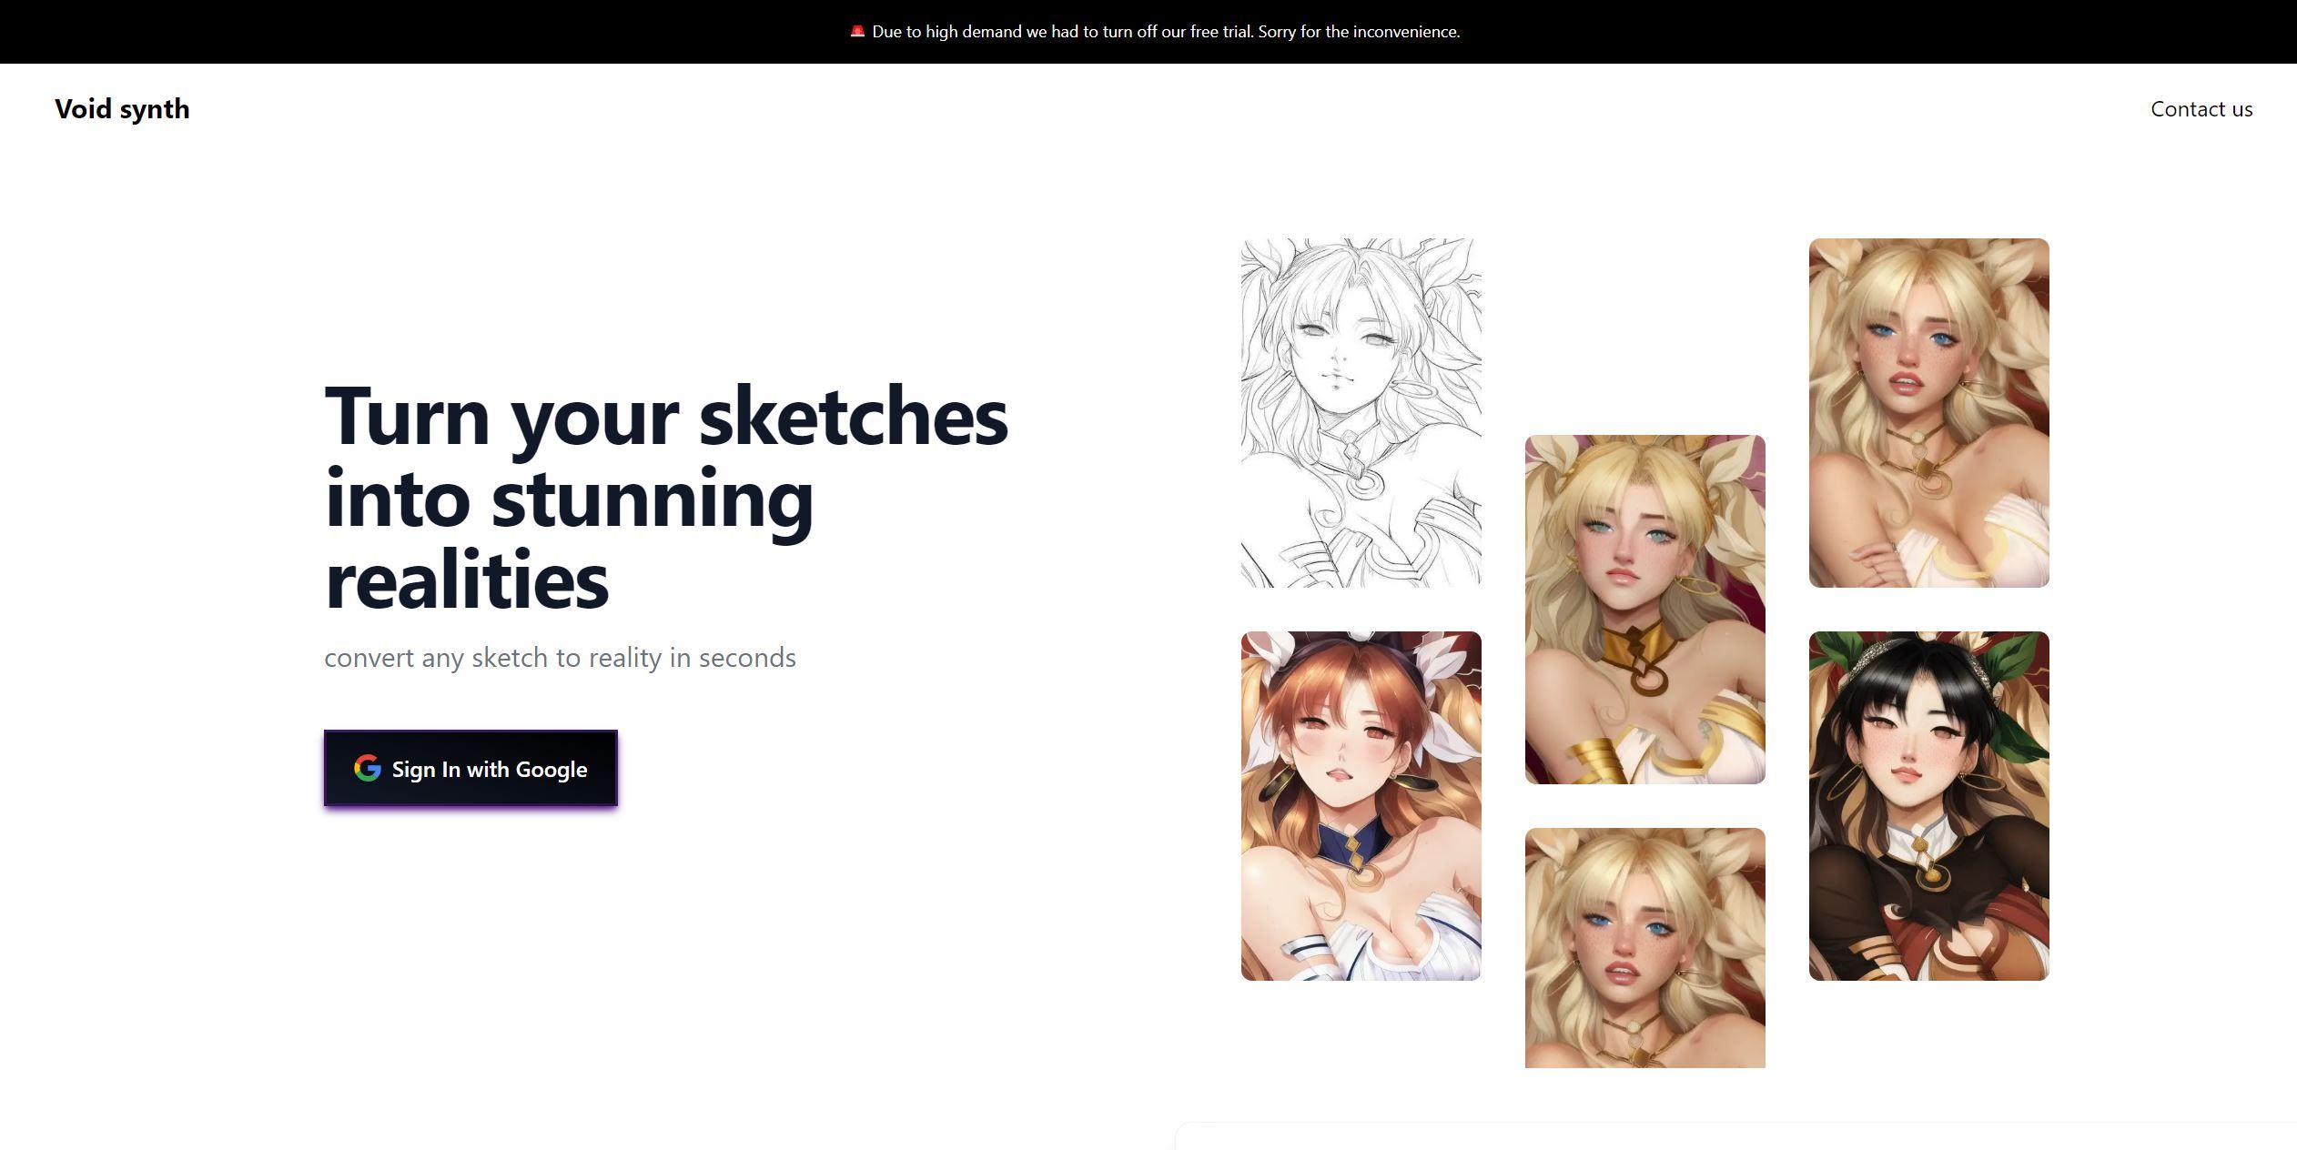Image resolution: width=2297 pixels, height=1150 pixels.
Task: Click the 'convert any sketch to reality' subtitle
Action: coord(559,658)
